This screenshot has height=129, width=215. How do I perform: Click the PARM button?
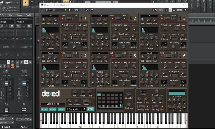(x=53, y=110)
